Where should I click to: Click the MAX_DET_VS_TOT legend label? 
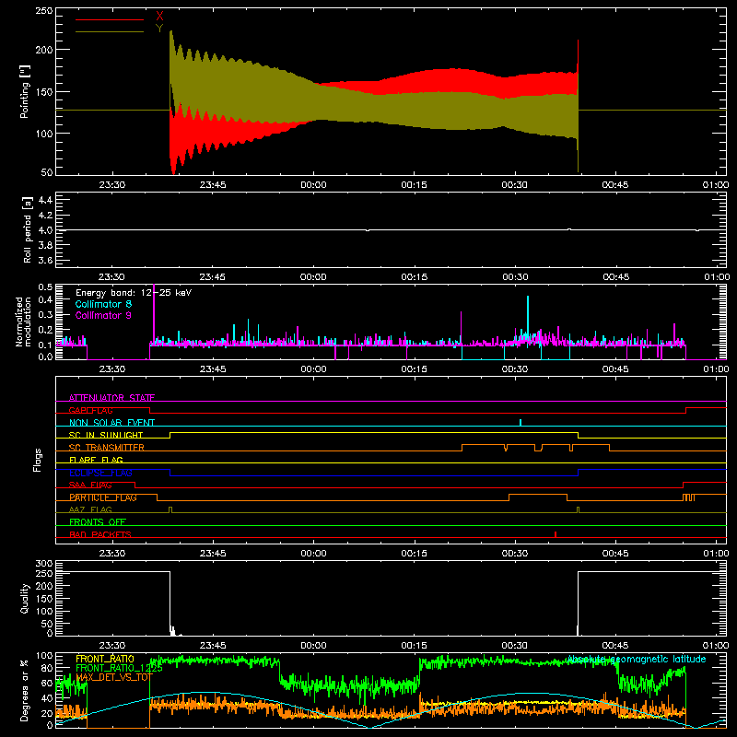click(x=114, y=677)
